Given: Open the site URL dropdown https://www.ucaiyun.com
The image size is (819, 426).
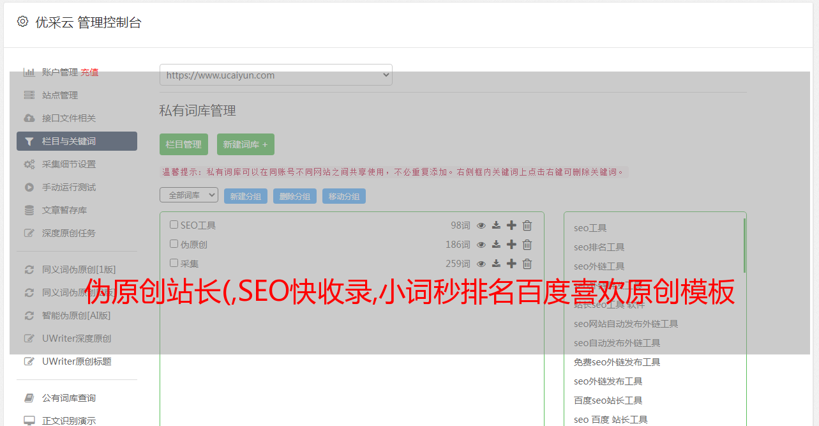Looking at the screenshot, I should point(276,75).
